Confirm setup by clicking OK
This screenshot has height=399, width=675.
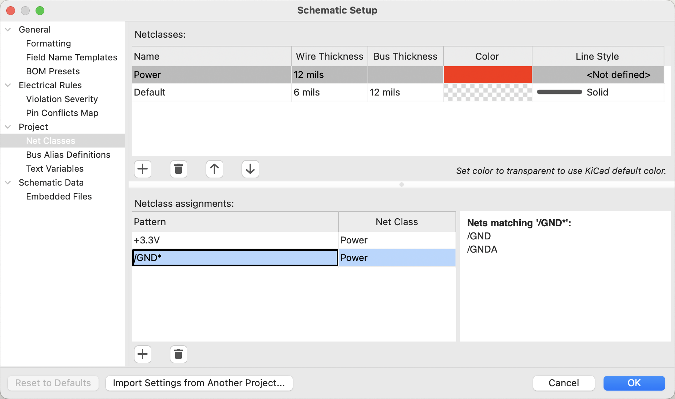(x=634, y=383)
